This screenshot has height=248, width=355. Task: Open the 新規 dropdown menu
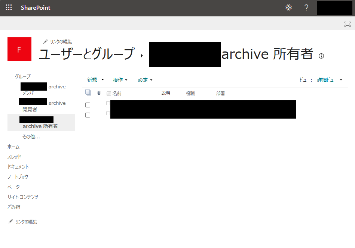tap(95, 80)
